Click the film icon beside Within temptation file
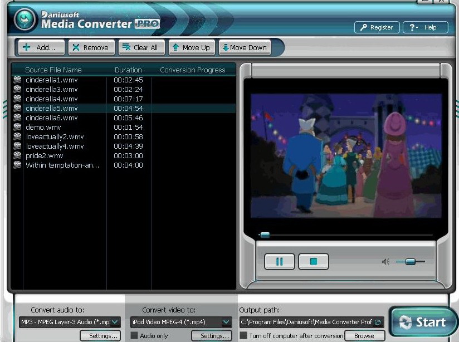Image resolution: width=459 pixels, height=342 pixels. coord(17,165)
